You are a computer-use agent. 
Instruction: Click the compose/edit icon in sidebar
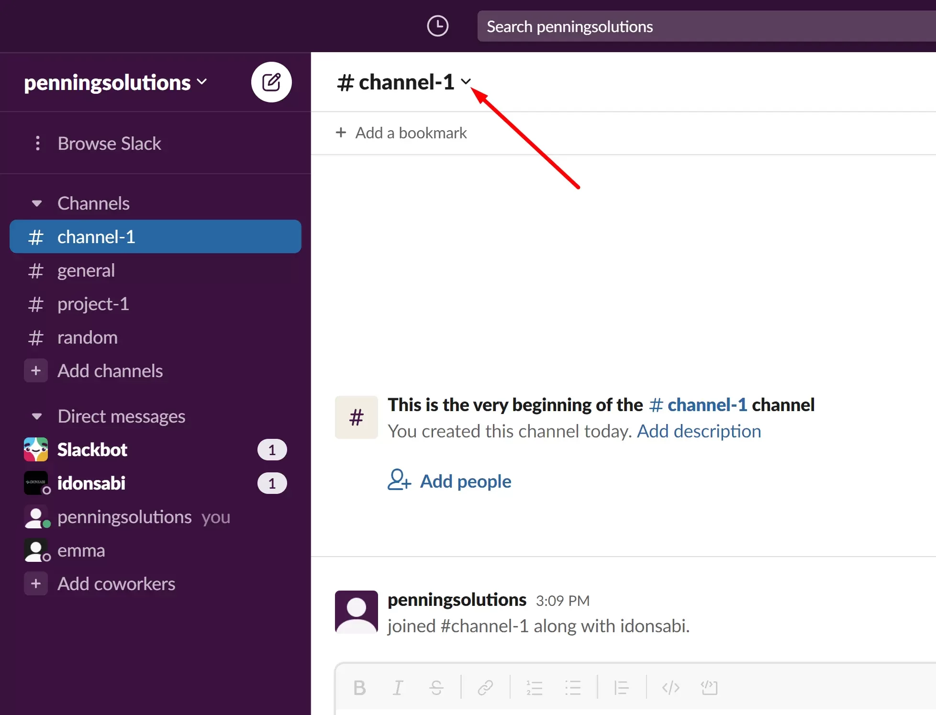pos(272,81)
